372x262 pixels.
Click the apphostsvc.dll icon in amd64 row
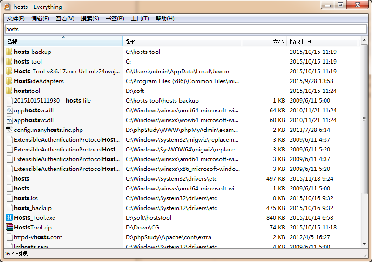pos(9,110)
